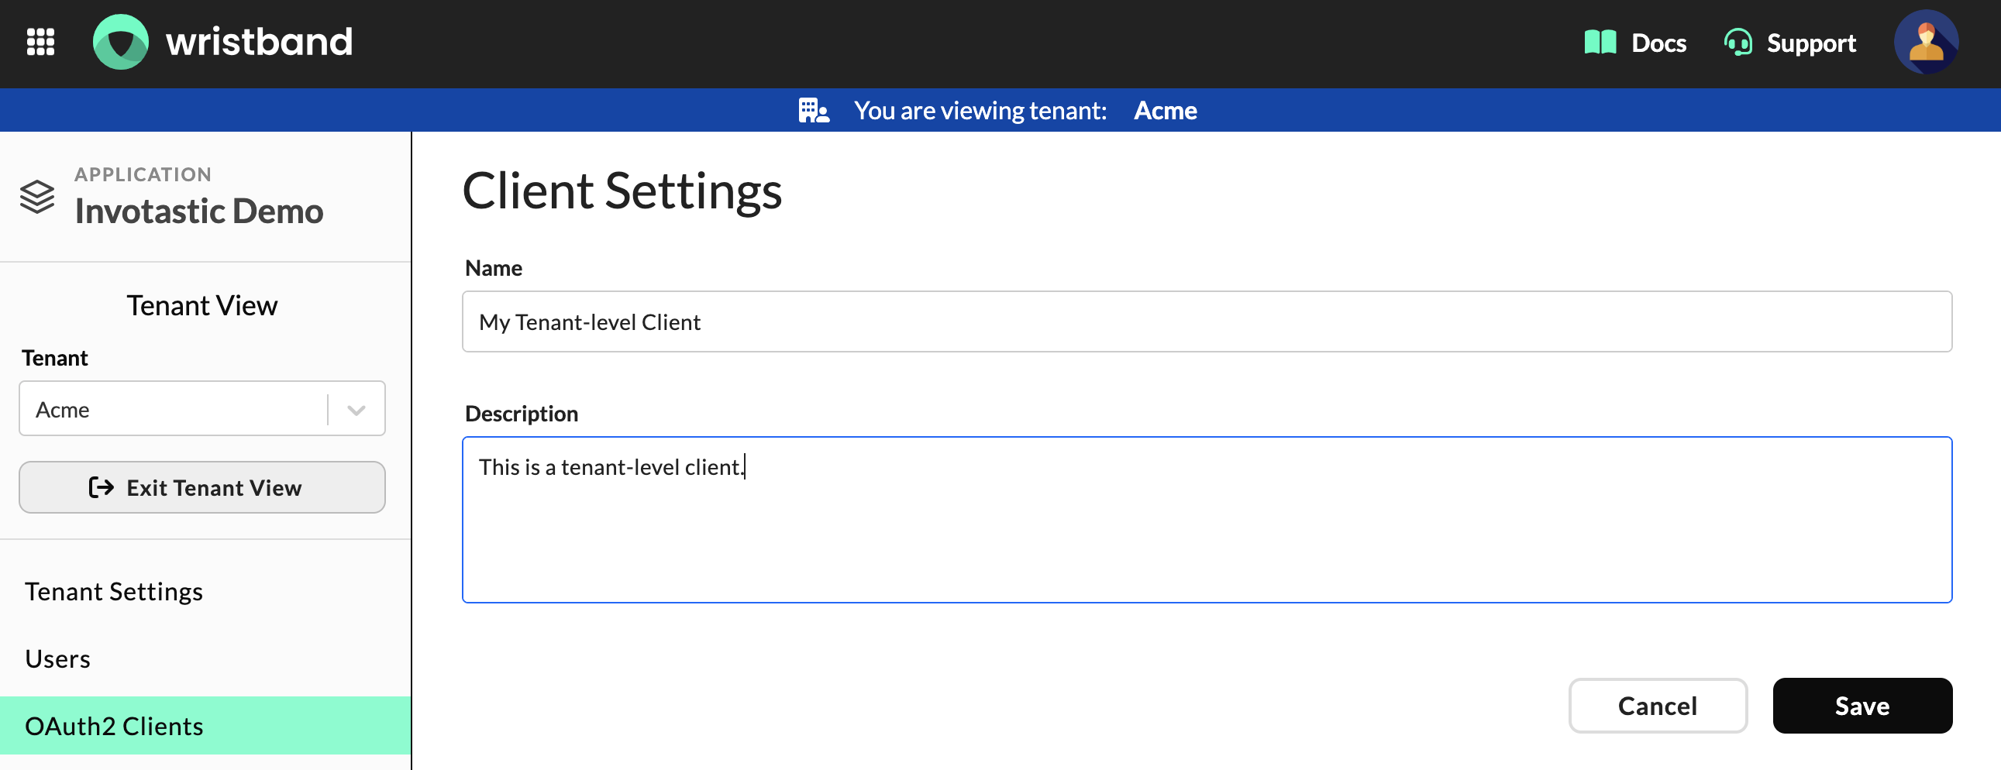Click the tenant building icon in banner

813,110
